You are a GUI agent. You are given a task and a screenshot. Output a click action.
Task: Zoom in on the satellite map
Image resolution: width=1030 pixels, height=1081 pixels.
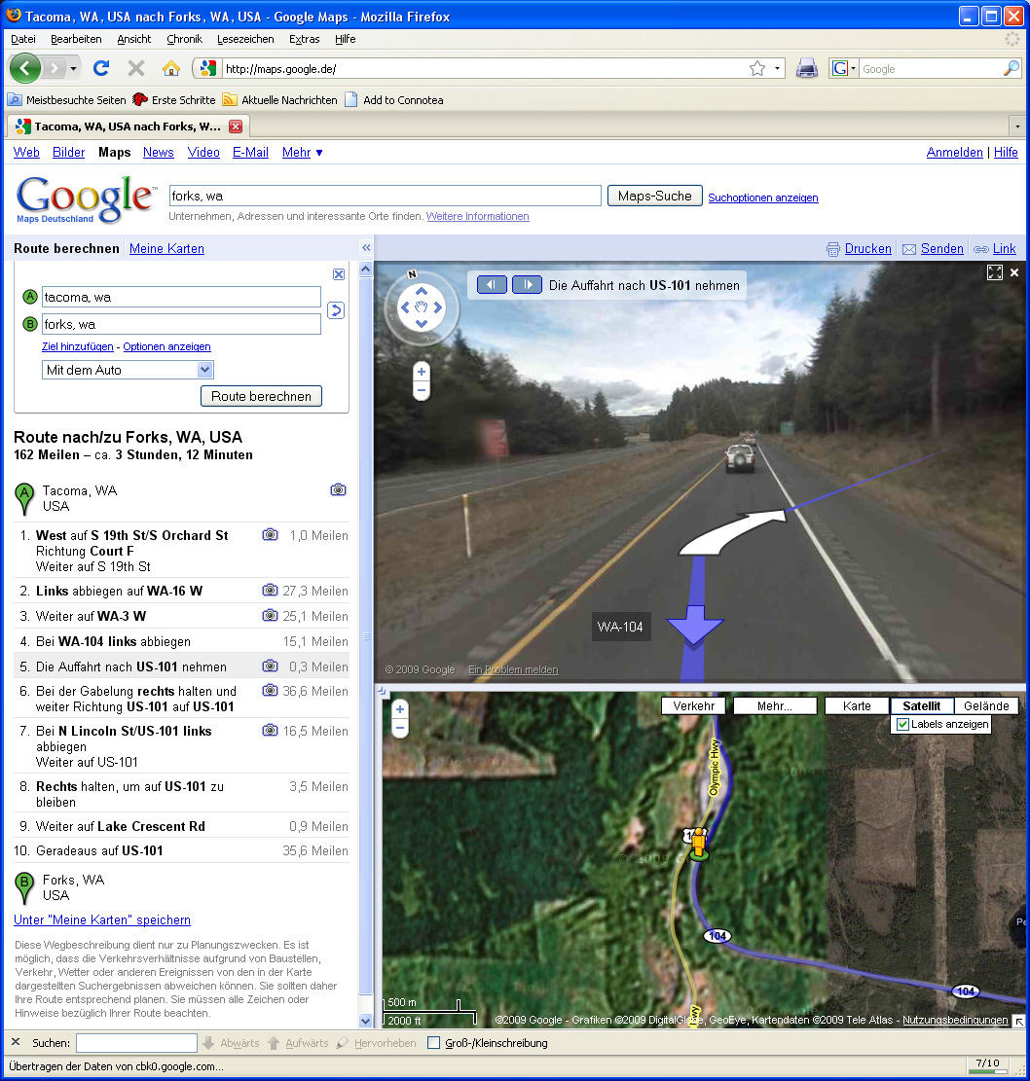click(x=399, y=709)
